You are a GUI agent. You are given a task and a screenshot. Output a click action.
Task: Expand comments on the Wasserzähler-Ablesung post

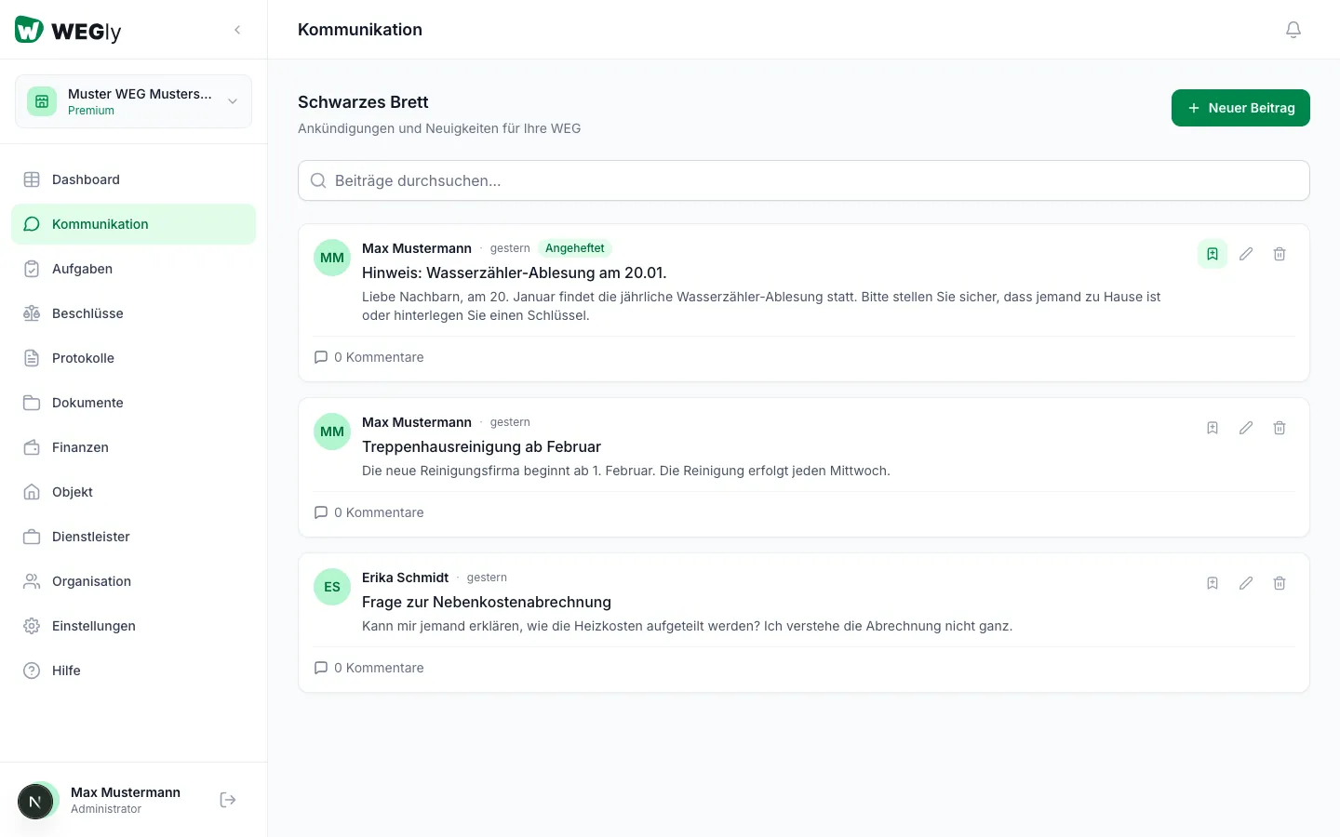point(369,357)
